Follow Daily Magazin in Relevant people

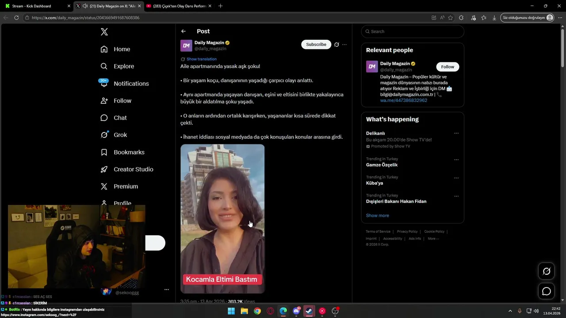tap(447, 67)
